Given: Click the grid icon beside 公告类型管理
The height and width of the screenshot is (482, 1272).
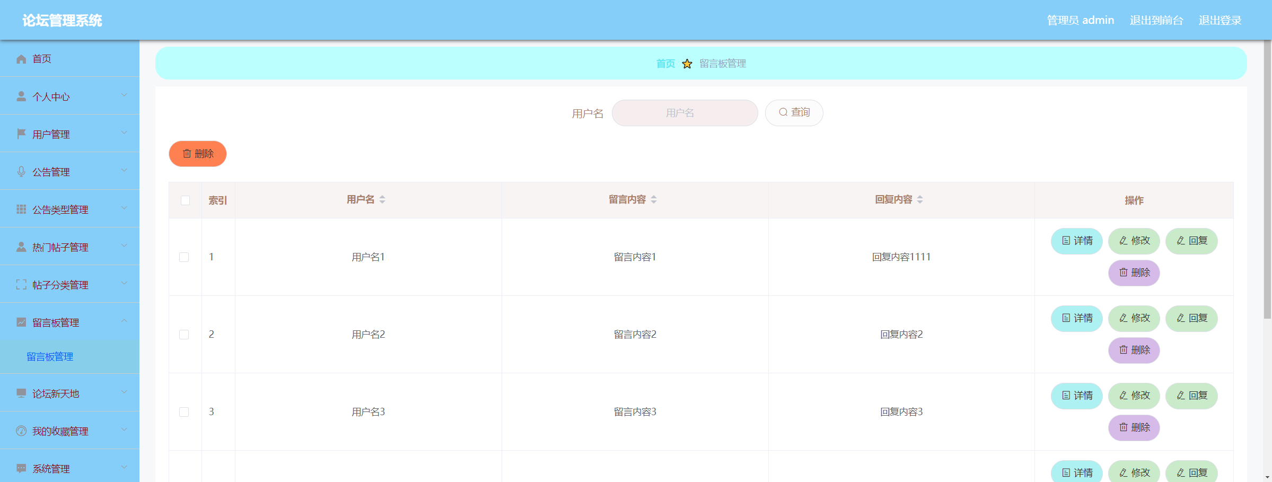Looking at the screenshot, I should 21,209.
